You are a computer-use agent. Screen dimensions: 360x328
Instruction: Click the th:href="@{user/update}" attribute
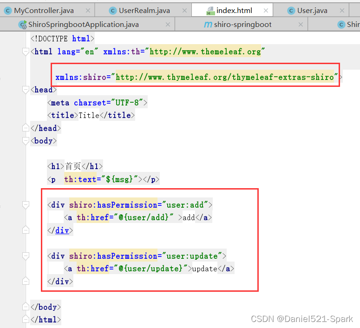click(x=132, y=269)
